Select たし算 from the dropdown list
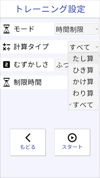The width and height of the screenshot is (100, 178). tap(84, 58)
